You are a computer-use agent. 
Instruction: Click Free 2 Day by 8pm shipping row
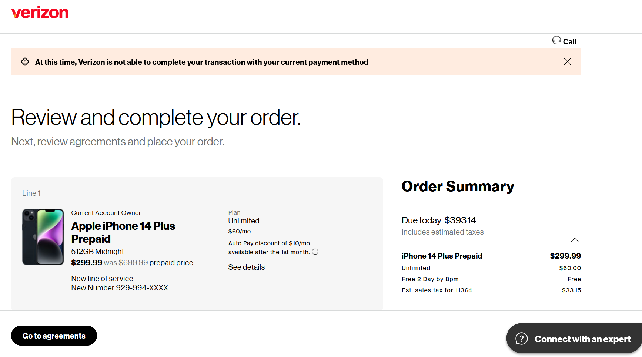tap(491, 279)
